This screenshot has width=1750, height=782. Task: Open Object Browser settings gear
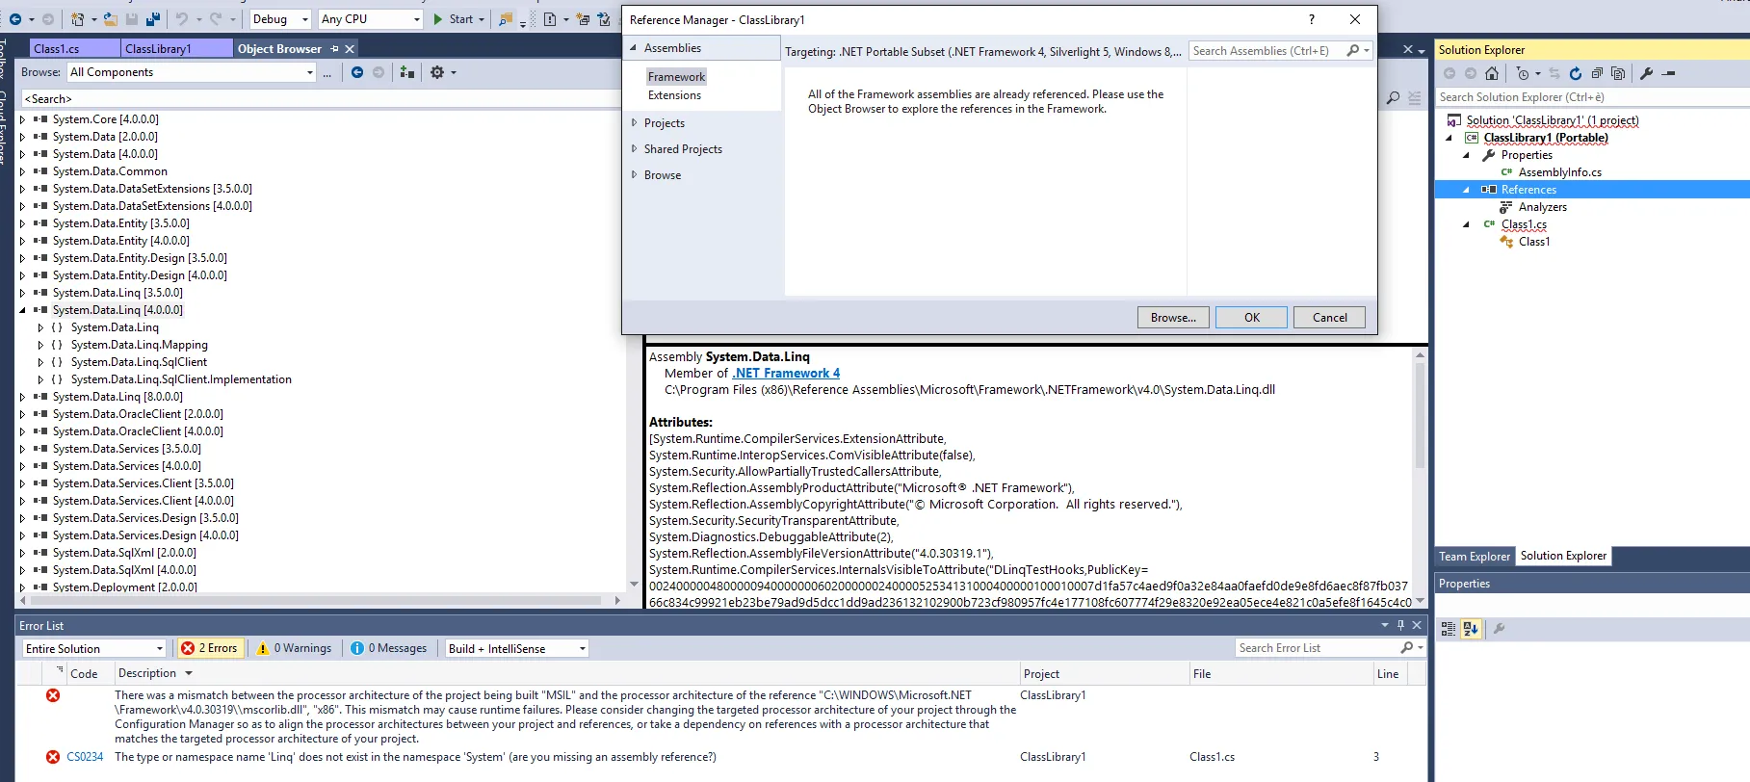pos(437,72)
